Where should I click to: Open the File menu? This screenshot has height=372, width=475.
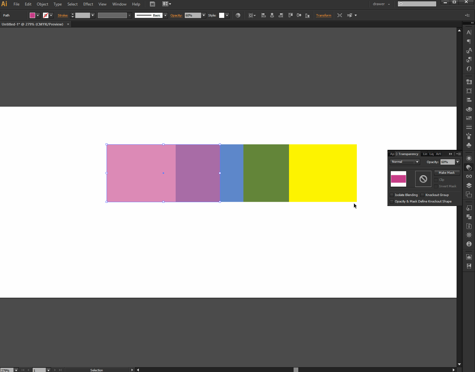[x=16, y=4]
